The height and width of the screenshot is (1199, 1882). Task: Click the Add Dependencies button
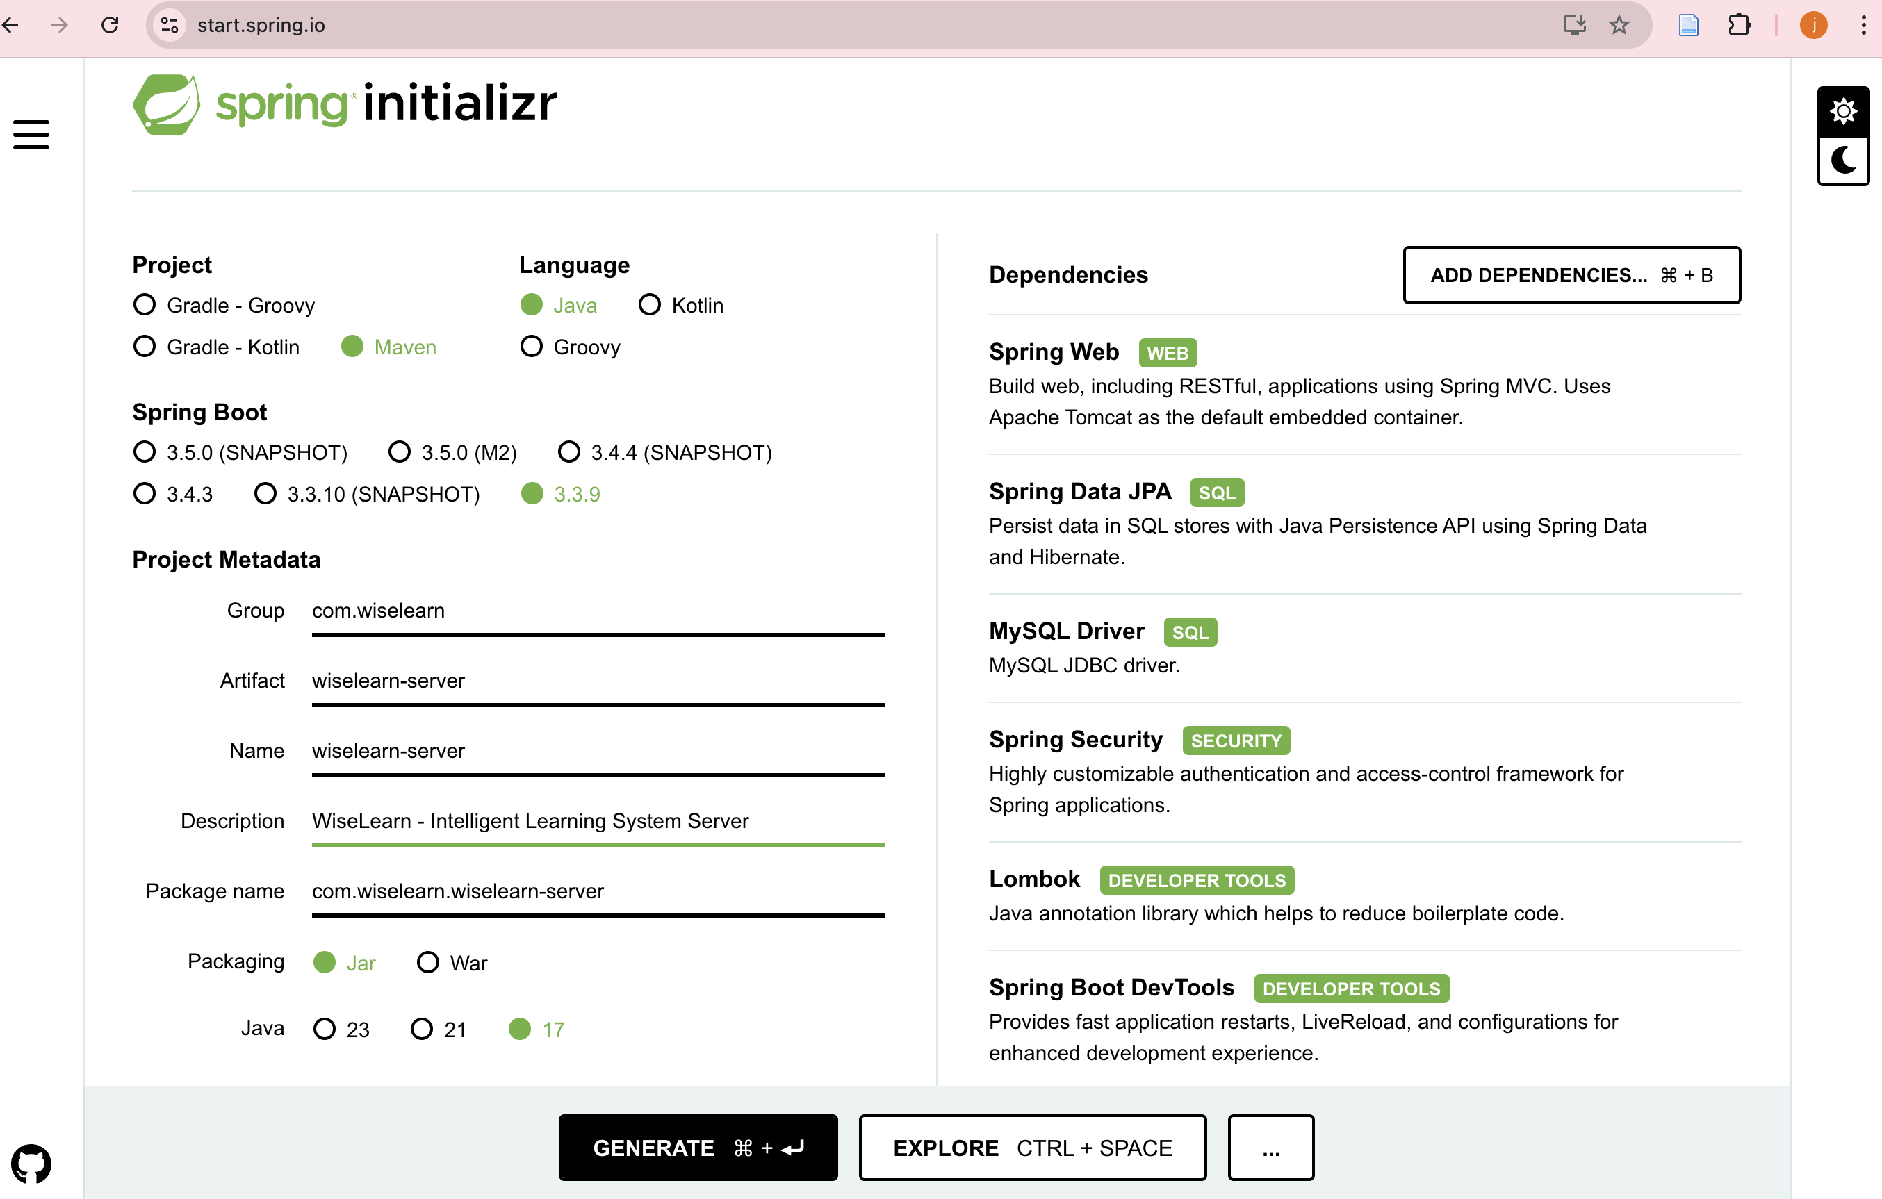click(x=1571, y=275)
